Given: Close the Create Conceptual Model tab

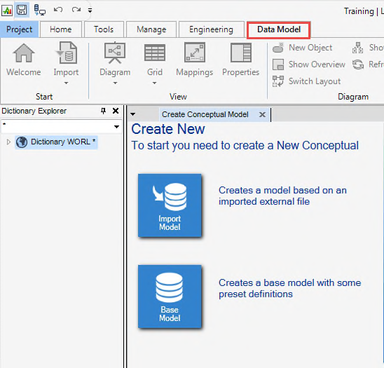Looking at the screenshot, I should [x=262, y=114].
